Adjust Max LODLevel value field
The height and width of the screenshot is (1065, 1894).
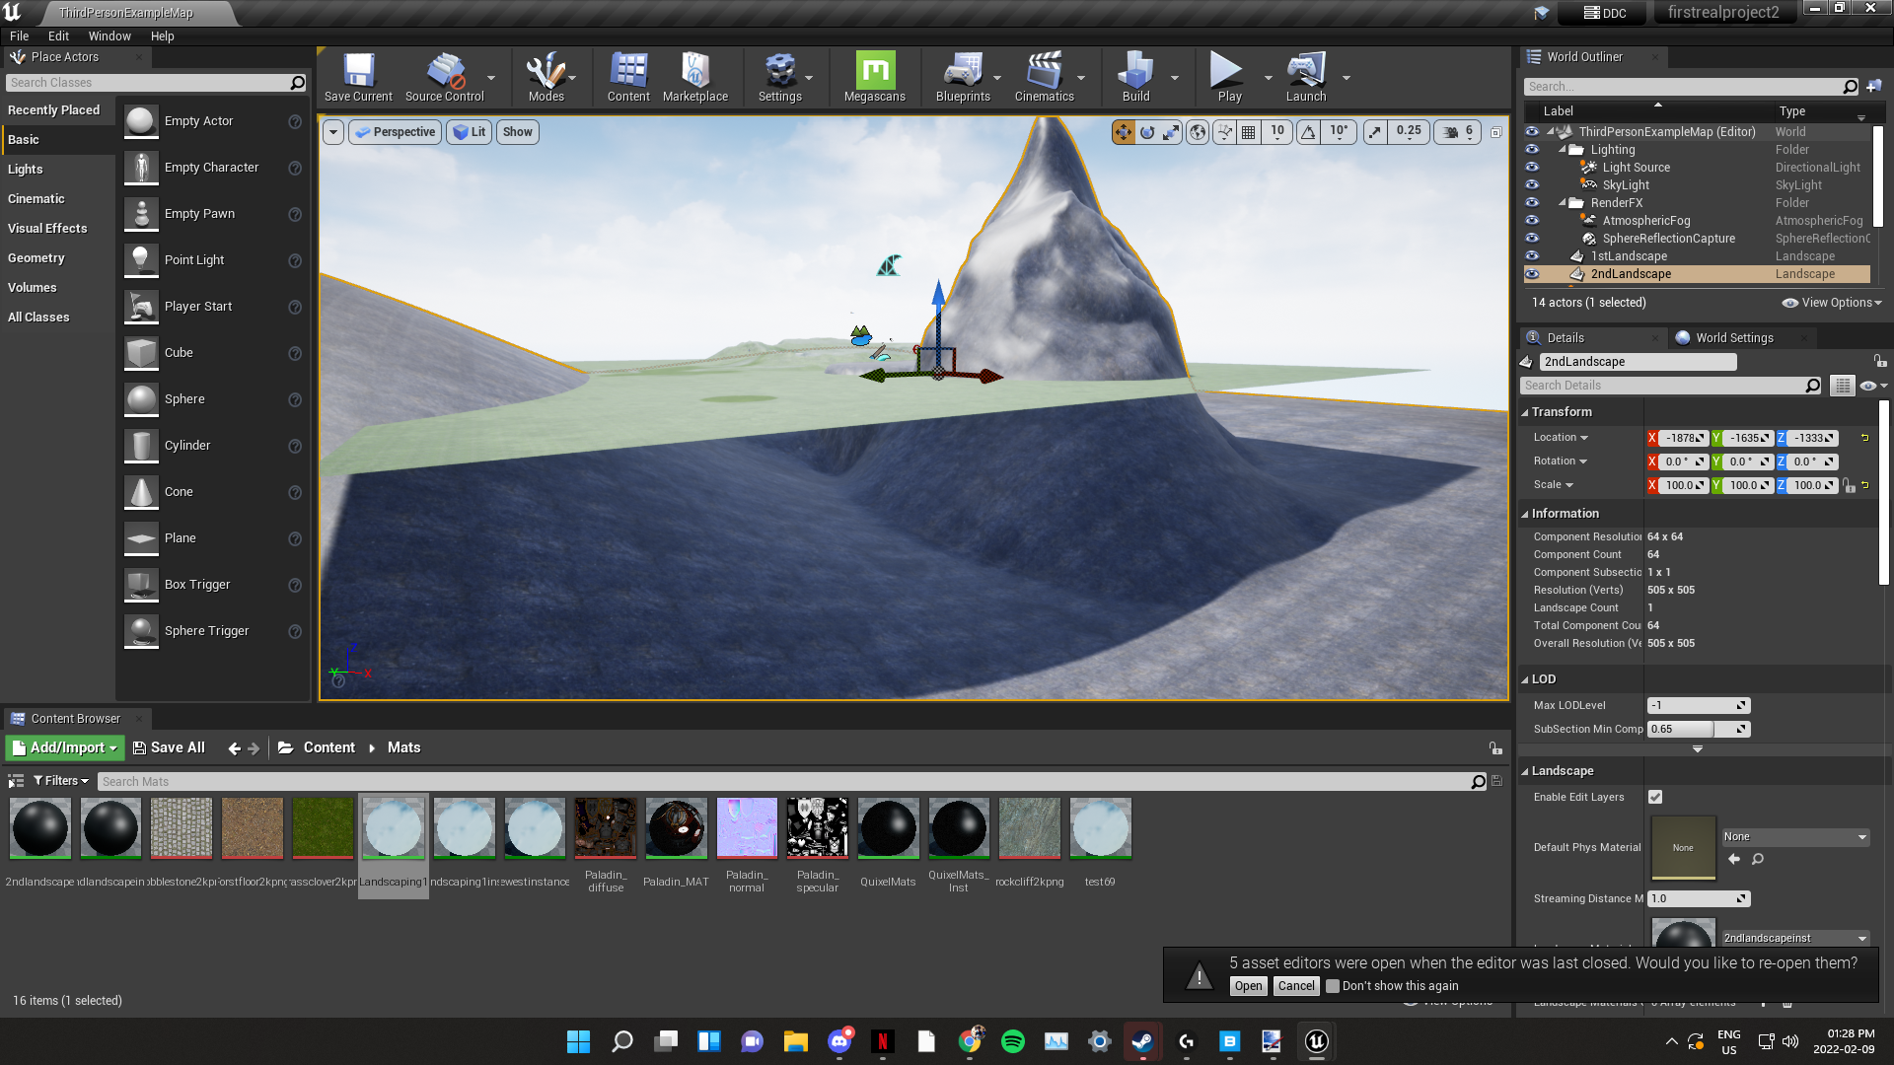[x=1698, y=706]
